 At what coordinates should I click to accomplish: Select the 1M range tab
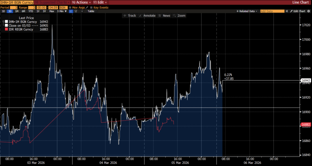(17, 11)
